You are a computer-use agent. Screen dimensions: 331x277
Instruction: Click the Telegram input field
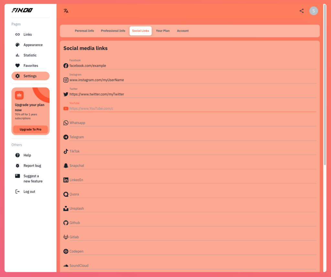pyautogui.click(x=193, y=137)
